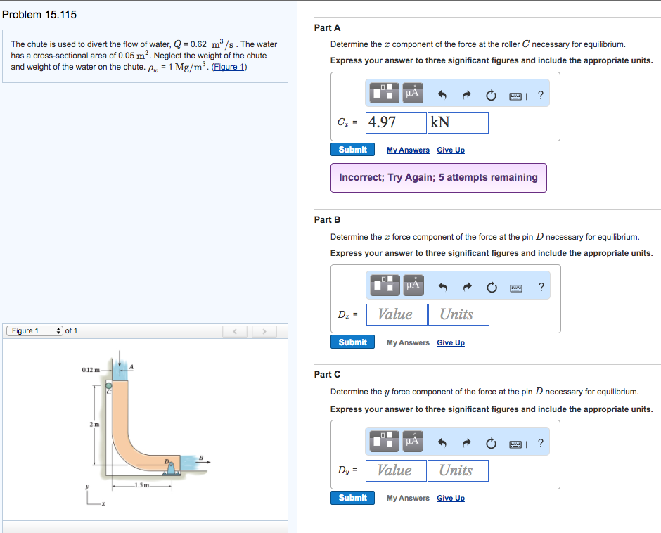
Task: Click Give Up link under Part A
Action: [x=451, y=150]
